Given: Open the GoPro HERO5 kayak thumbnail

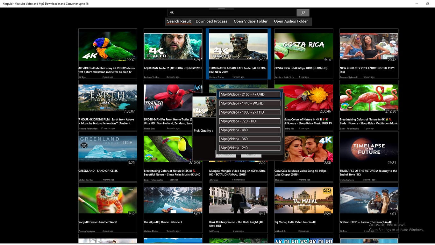Looking at the screenshot, I should point(369,200).
